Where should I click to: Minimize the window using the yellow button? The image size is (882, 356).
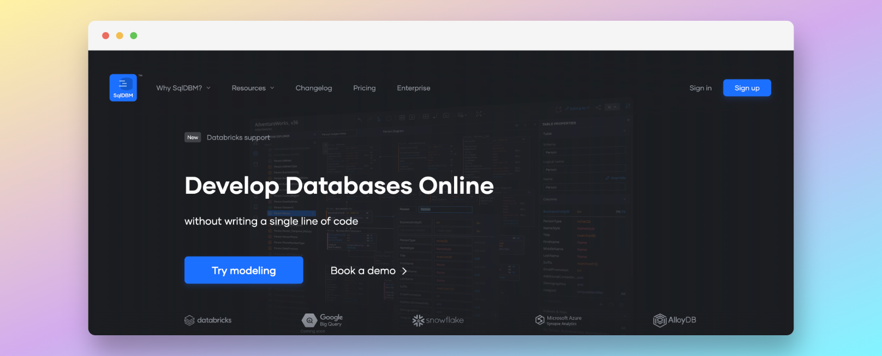(120, 35)
